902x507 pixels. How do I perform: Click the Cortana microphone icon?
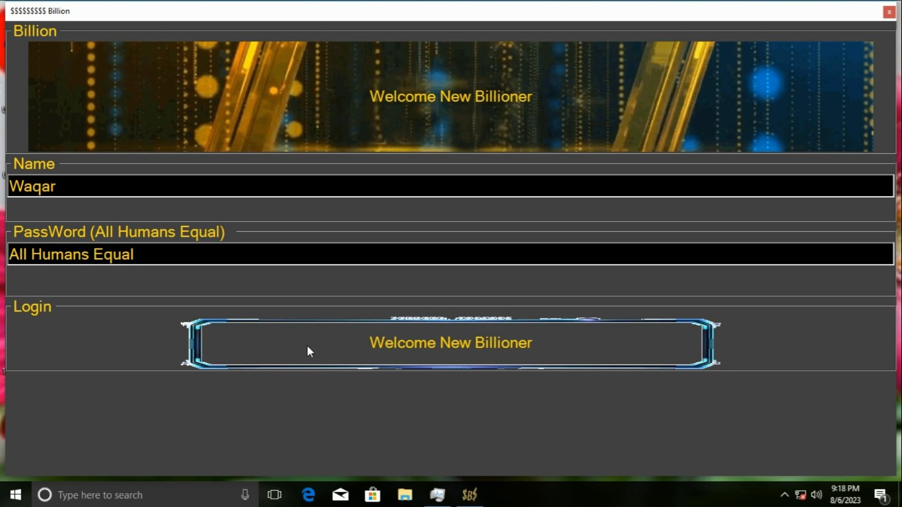pos(245,494)
